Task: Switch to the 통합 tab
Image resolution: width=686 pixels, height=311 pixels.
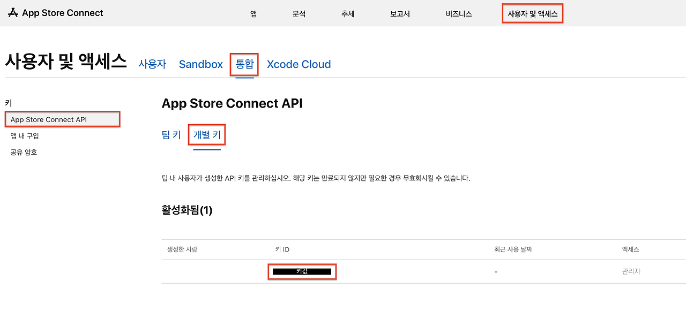Action: click(244, 64)
